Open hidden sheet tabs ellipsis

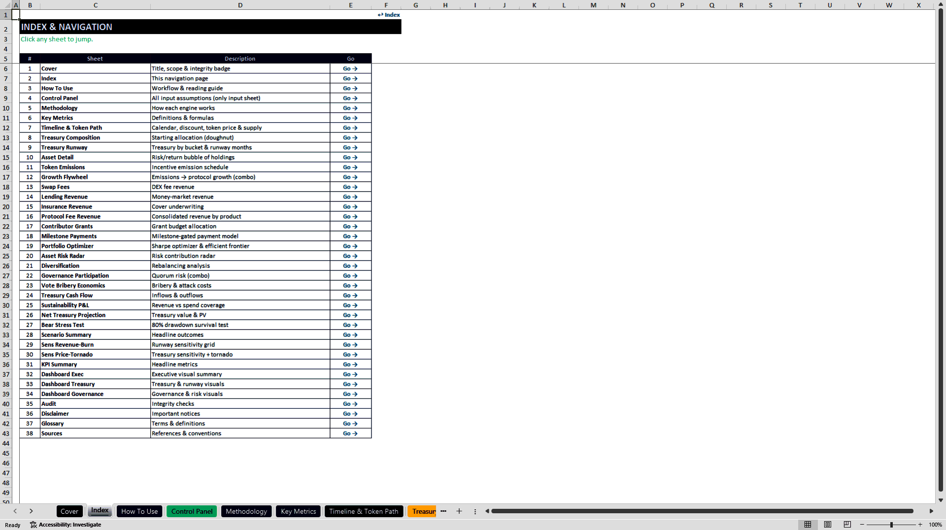tap(443, 511)
